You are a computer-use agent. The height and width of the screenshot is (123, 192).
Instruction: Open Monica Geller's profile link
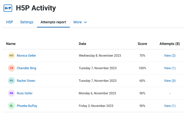pos(26,55)
